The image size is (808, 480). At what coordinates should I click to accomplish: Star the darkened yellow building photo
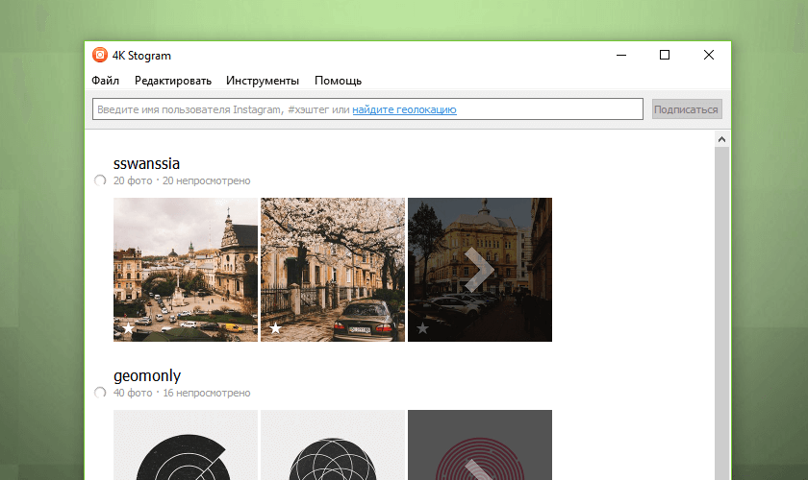(422, 327)
